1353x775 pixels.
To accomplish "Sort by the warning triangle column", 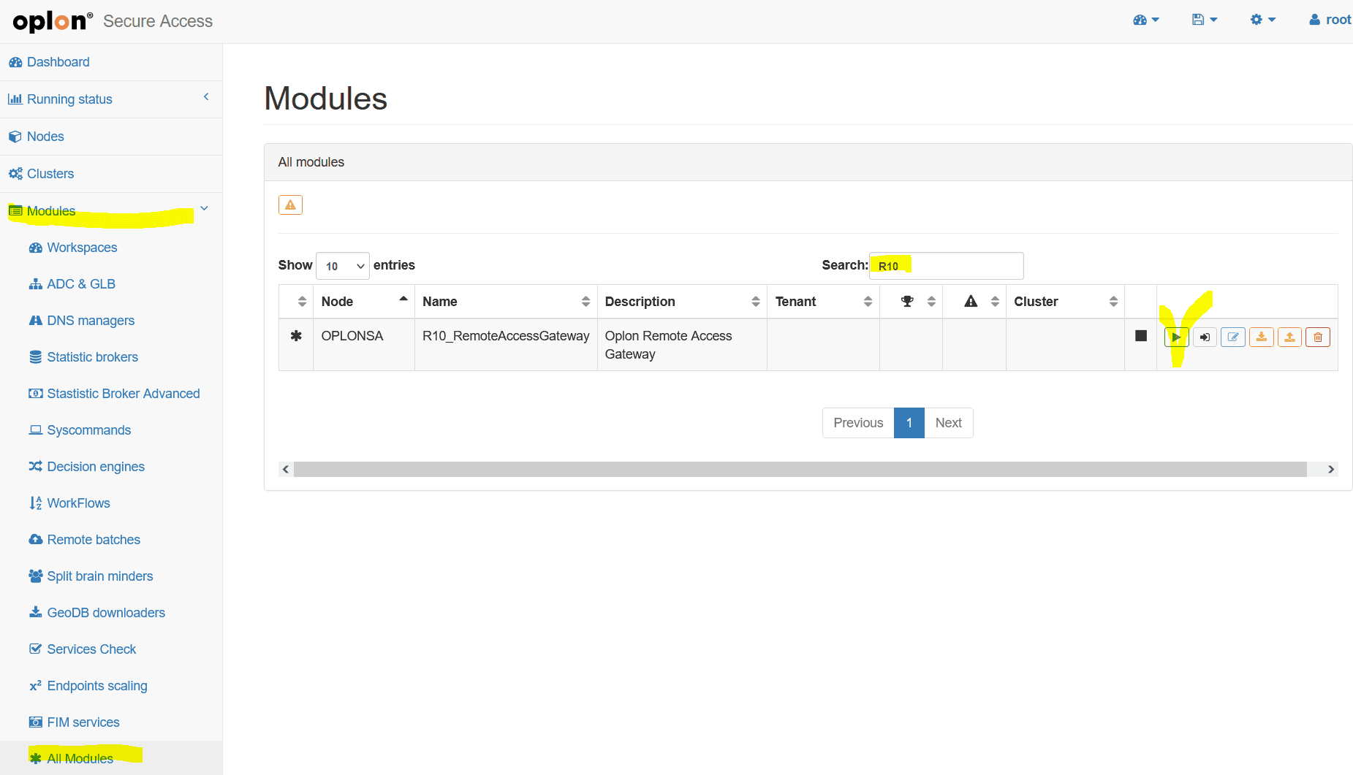I will pos(974,302).
